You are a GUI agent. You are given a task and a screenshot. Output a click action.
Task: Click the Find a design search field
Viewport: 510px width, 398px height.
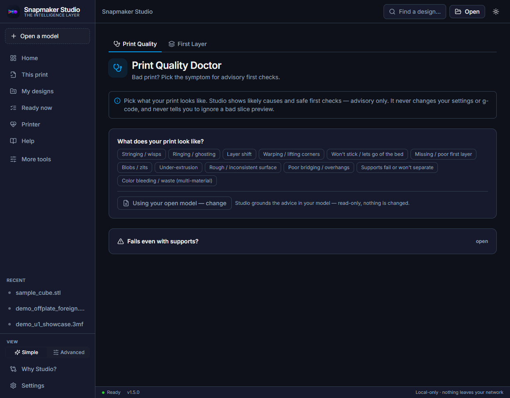pos(415,12)
